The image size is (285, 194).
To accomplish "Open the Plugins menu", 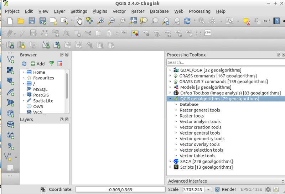I will click(100, 11).
